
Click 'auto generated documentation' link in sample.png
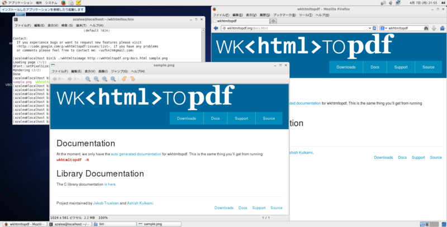[136, 154]
